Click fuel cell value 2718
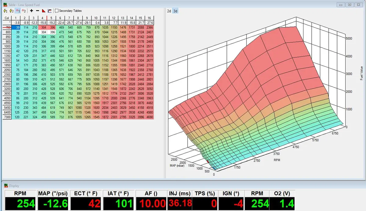Viewport: 366px width, 211px height. coord(149,65)
